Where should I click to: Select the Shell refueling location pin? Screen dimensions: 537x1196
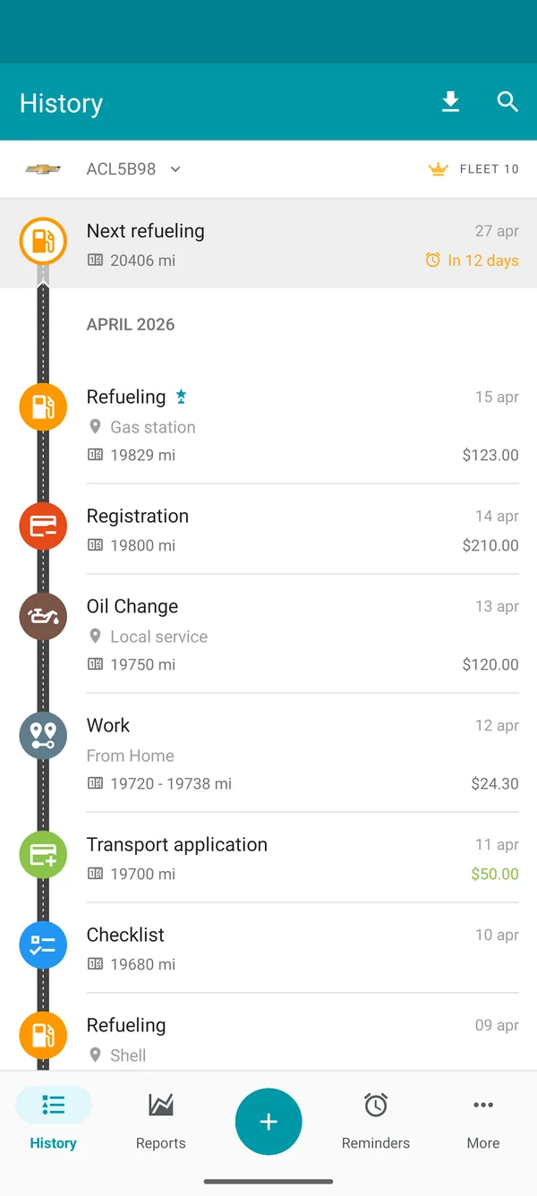click(94, 1055)
